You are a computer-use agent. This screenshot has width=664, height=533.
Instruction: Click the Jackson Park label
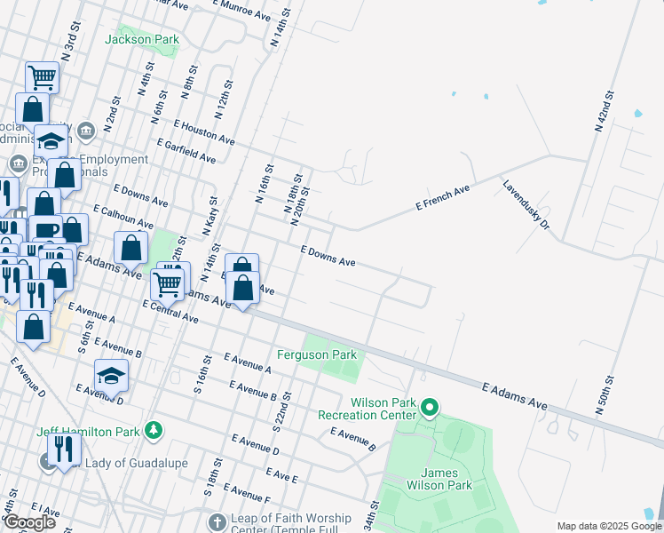coord(142,39)
